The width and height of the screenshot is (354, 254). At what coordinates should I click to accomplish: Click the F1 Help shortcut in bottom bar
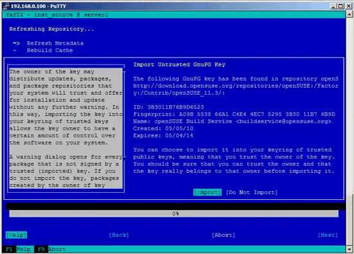click(18, 249)
